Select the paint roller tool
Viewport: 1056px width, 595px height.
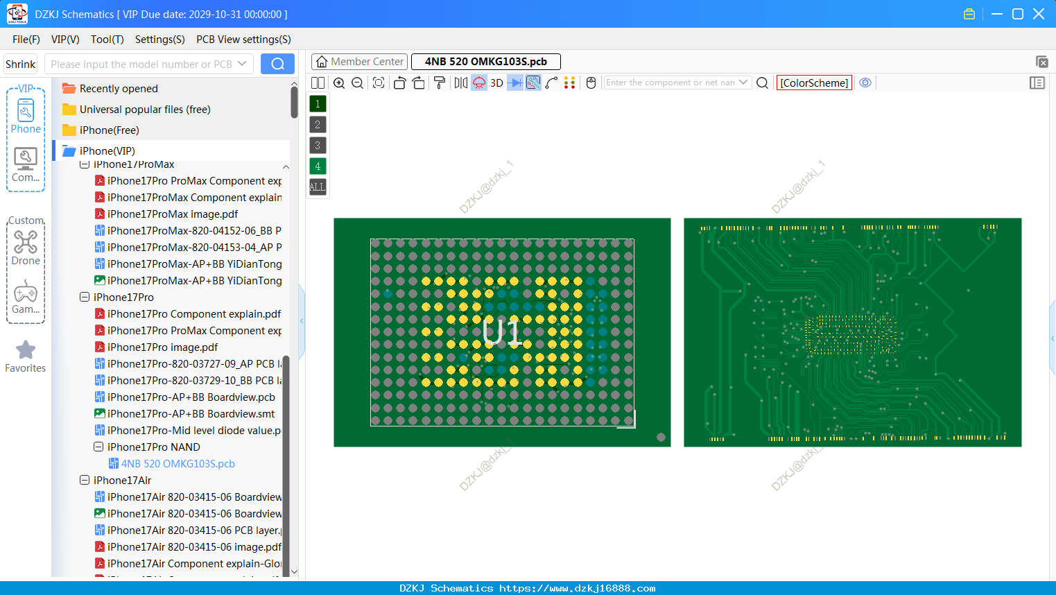click(x=439, y=83)
